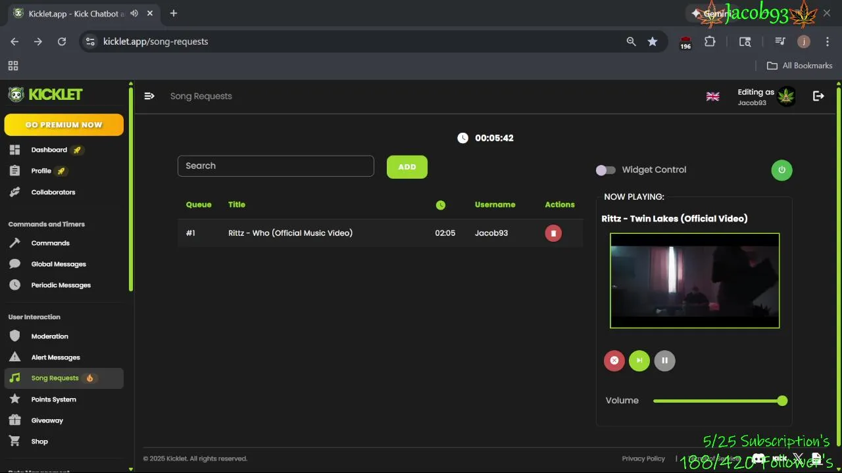Screen dimensions: 842x473
Task: Open the Kick icon in the footer
Action: point(780,459)
